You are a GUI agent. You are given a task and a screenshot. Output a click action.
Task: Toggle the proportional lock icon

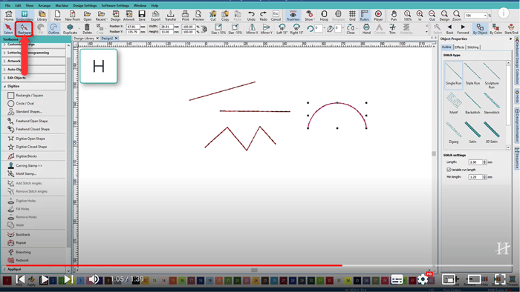204,29
